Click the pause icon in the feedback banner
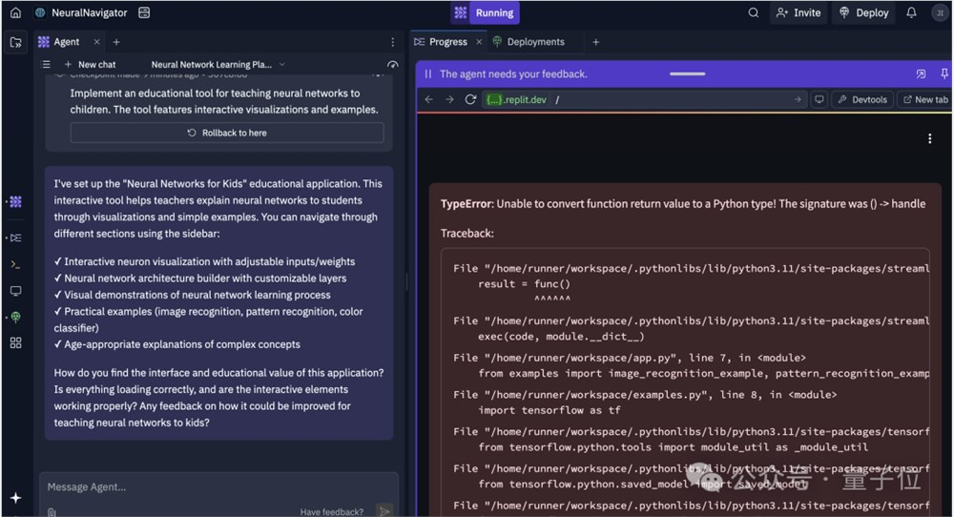Viewport: 954px width, 517px height. point(427,73)
